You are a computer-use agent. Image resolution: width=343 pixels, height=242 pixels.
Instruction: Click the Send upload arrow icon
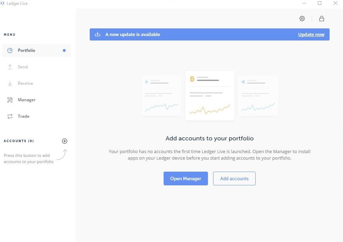10,67
